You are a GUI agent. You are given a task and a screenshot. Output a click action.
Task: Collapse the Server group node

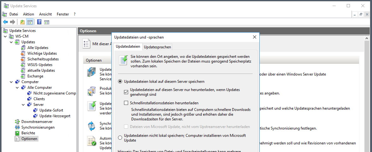coord(23,105)
